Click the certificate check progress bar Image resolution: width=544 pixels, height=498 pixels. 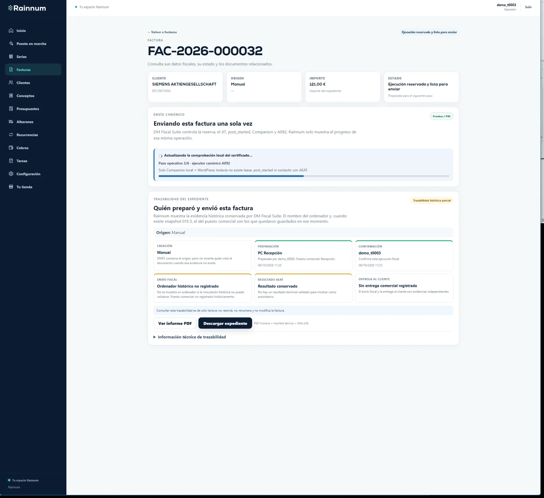304,176
